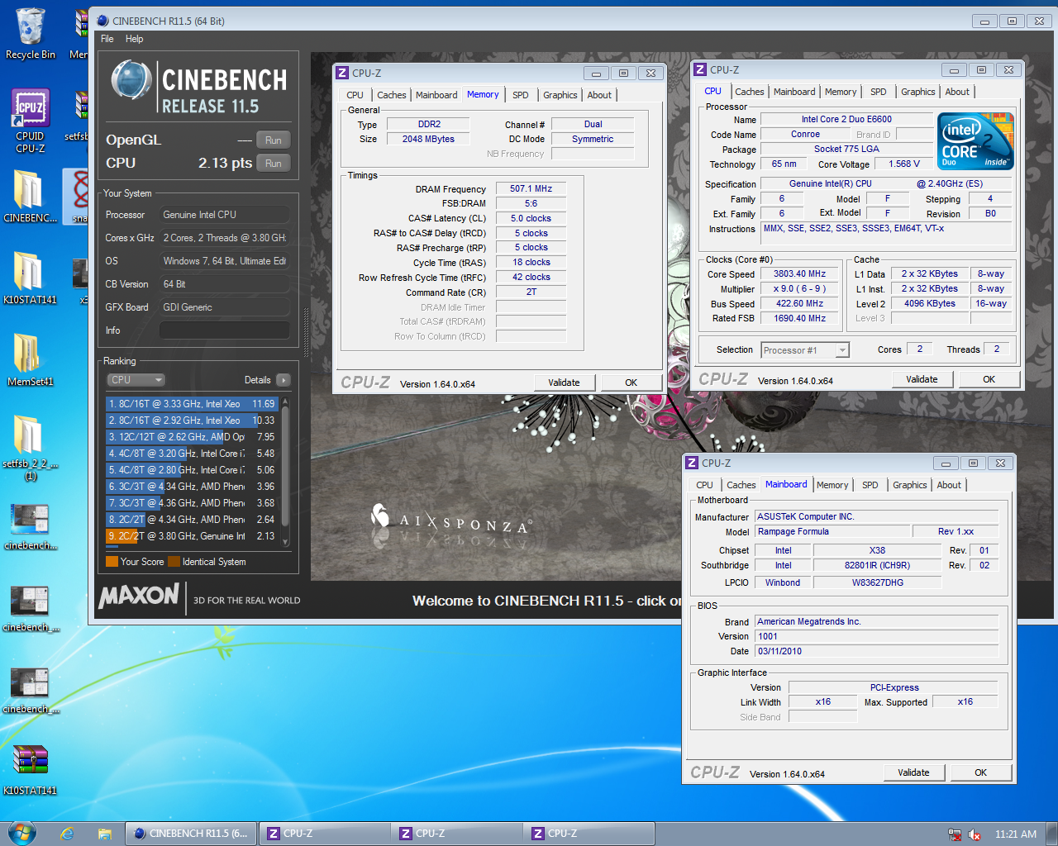Select ranking row 4C/8T @ 3.20 GHz
This screenshot has height=846, width=1058.
coord(193,454)
